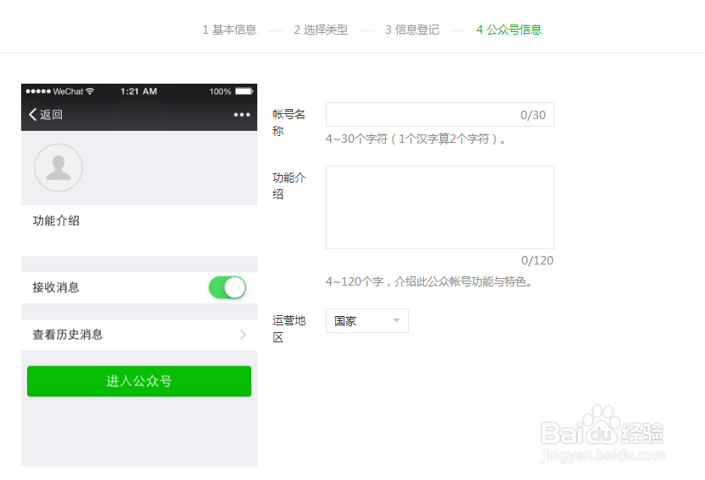Open the 国家 country dropdown

pyautogui.click(x=367, y=320)
